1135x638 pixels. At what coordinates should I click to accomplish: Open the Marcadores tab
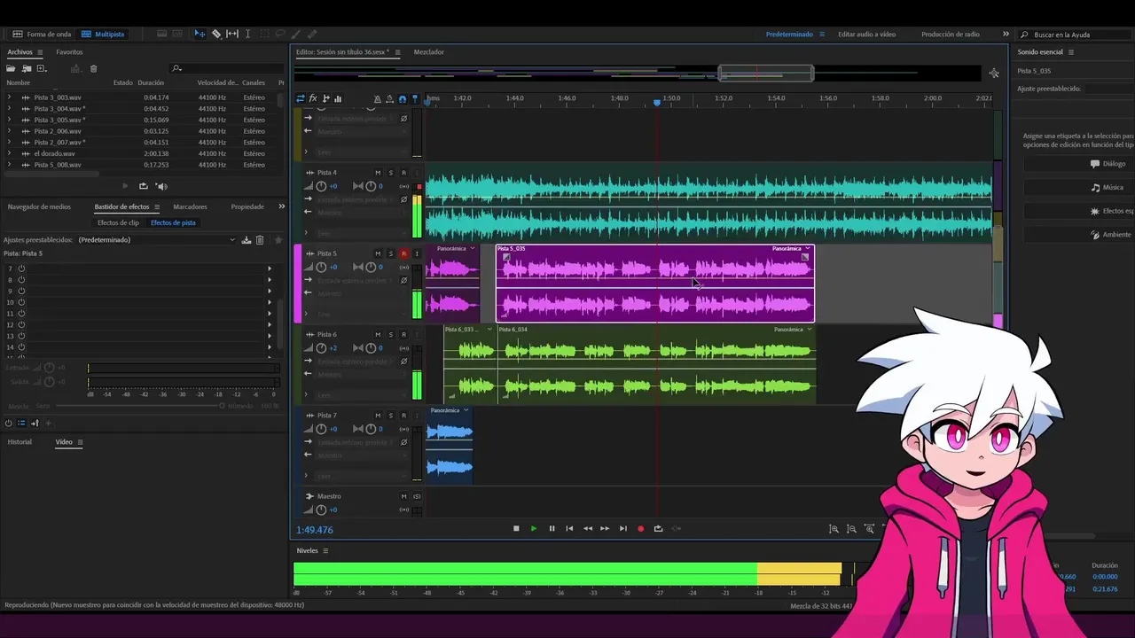[190, 206]
